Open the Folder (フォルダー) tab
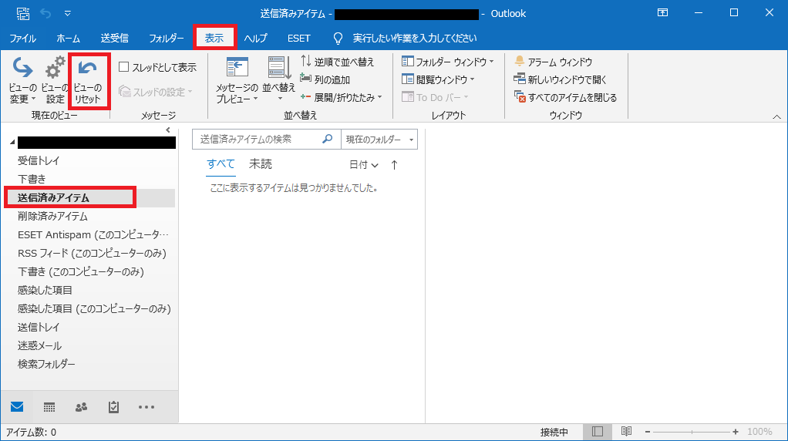 click(167, 39)
